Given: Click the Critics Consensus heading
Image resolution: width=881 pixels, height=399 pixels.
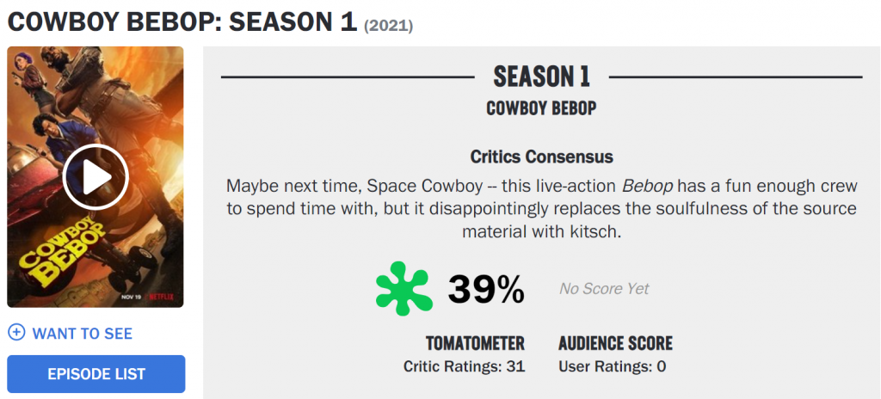Looking at the screenshot, I should pos(542,157).
